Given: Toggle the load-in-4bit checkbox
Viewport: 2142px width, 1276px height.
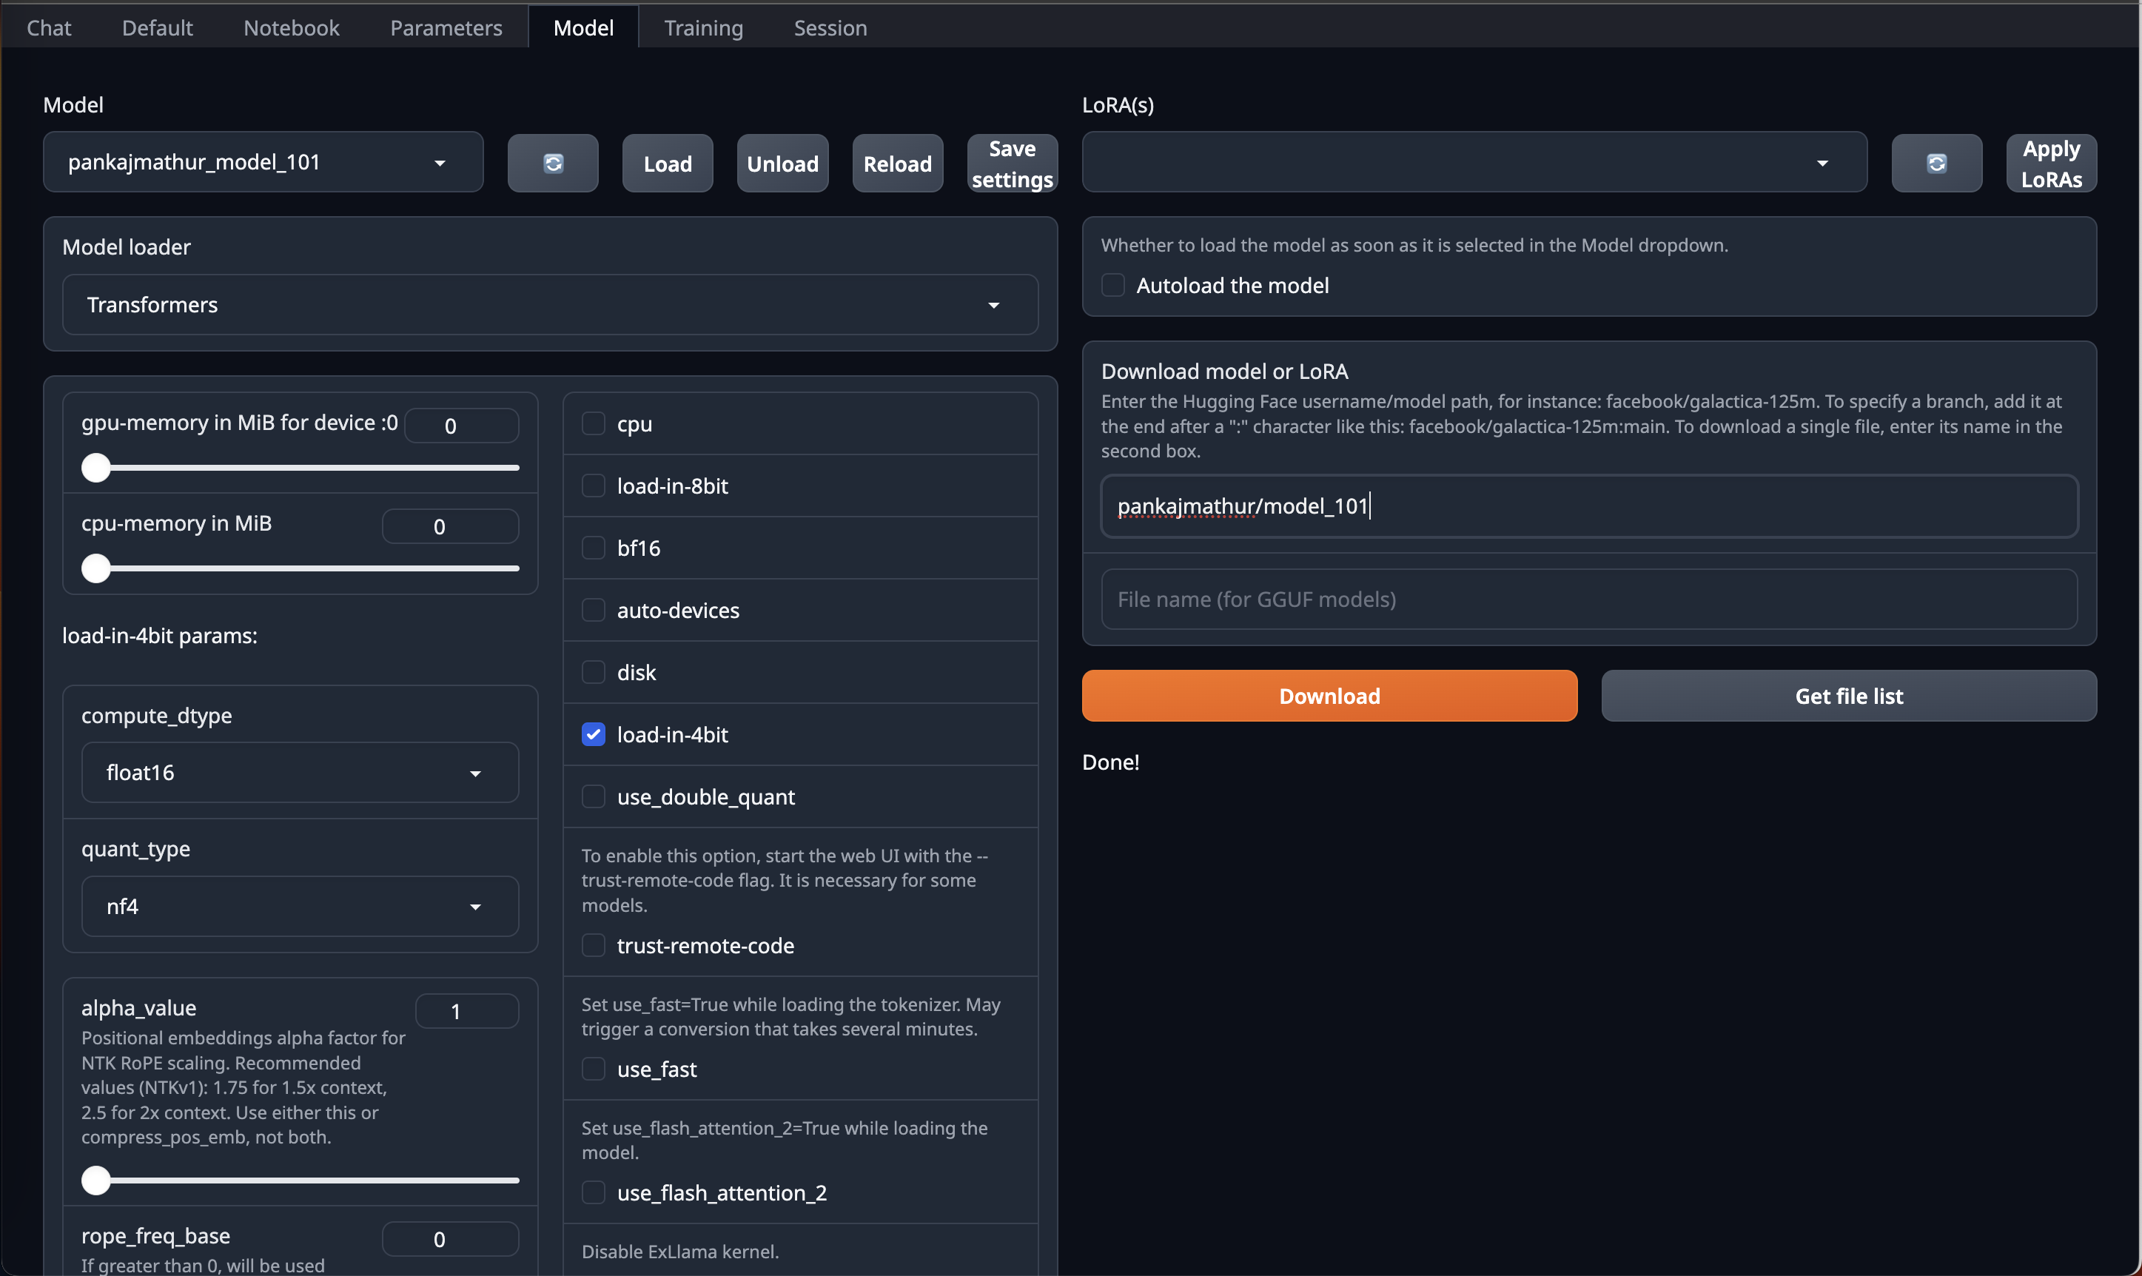Looking at the screenshot, I should click(x=592, y=733).
